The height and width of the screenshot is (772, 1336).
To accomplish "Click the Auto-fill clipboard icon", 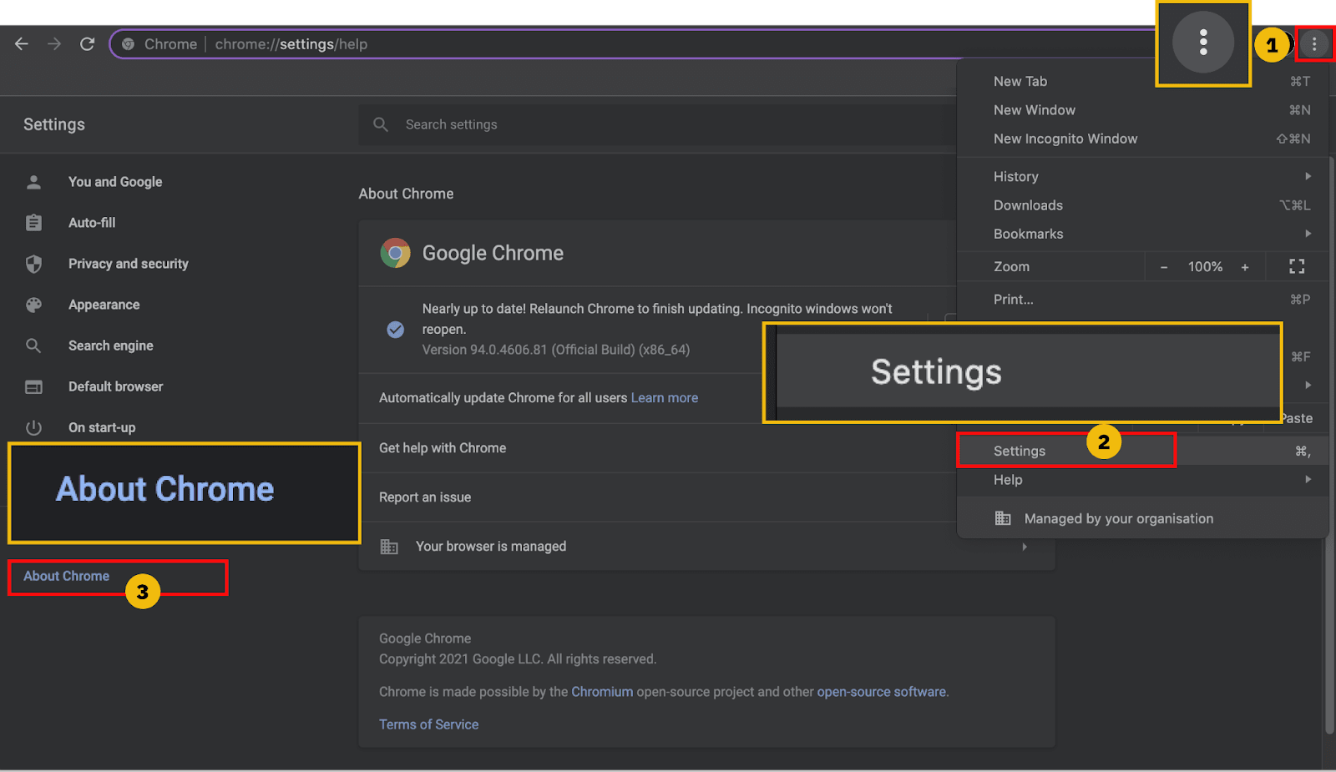I will point(33,223).
